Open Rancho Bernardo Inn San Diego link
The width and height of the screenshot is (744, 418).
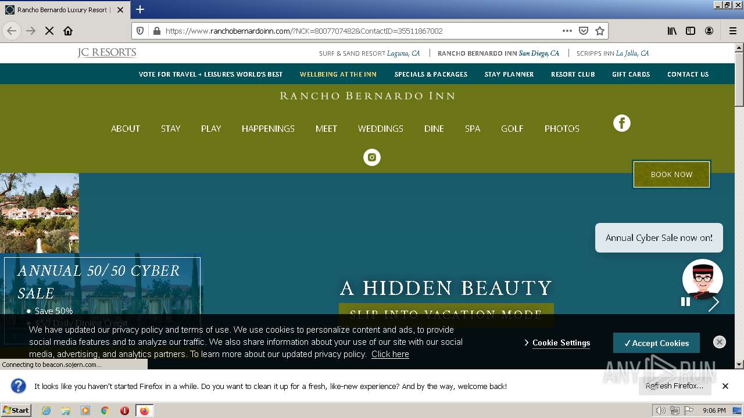[x=498, y=53]
